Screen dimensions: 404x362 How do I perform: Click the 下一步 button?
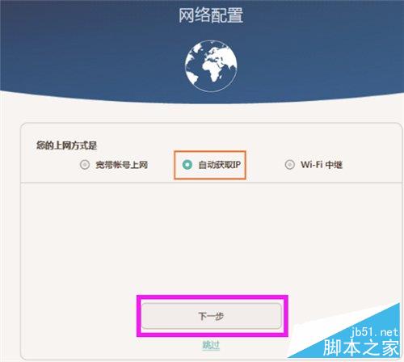[x=212, y=316]
